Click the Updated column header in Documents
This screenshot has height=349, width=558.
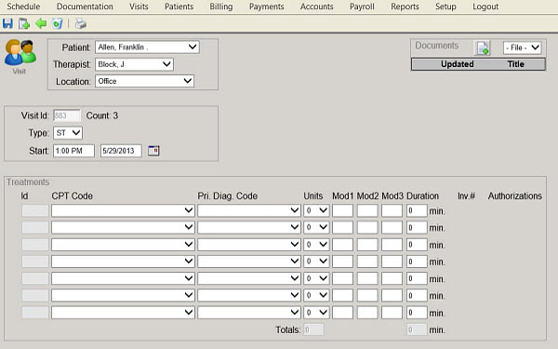(x=458, y=64)
